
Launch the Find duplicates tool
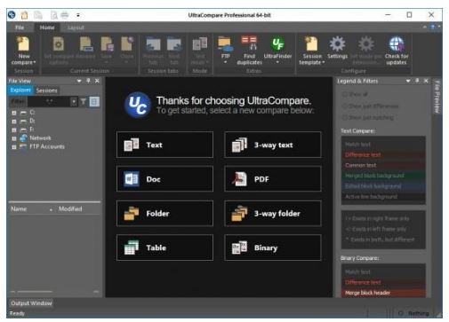249,51
